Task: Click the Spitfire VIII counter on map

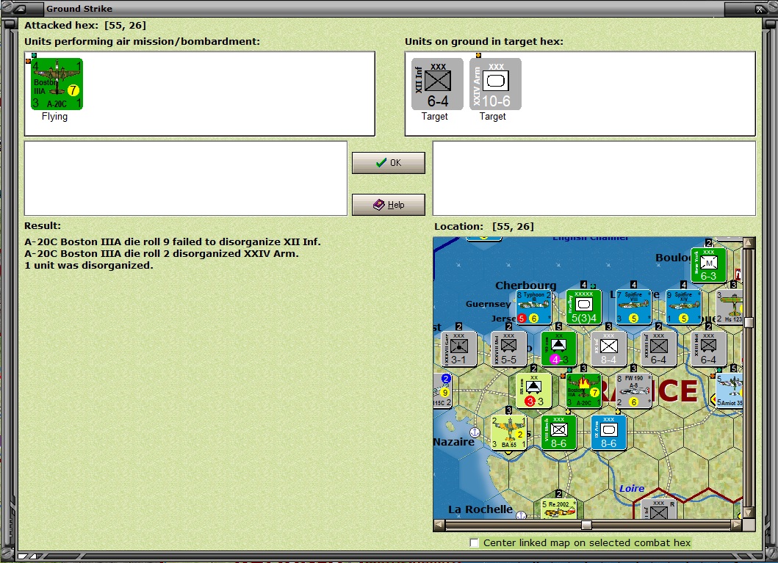Action: [x=633, y=308]
